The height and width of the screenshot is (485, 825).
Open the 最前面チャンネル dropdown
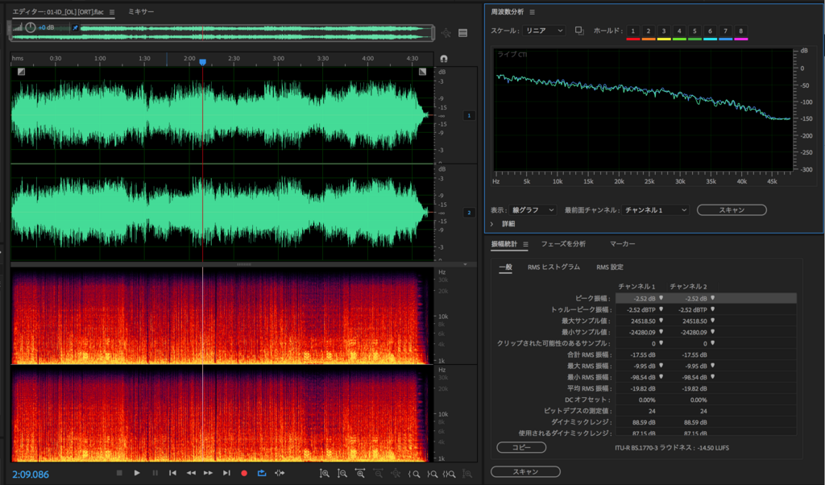(x=655, y=210)
